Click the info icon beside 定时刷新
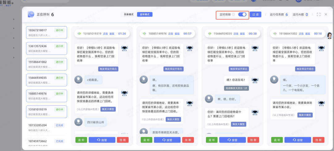Screen dimensions: 334x151 pyautogui.click(x=233, y=14)
